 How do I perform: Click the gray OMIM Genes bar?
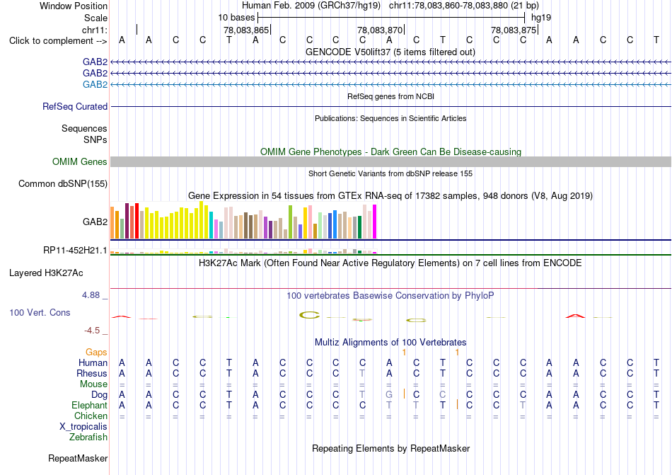point(390,161)
